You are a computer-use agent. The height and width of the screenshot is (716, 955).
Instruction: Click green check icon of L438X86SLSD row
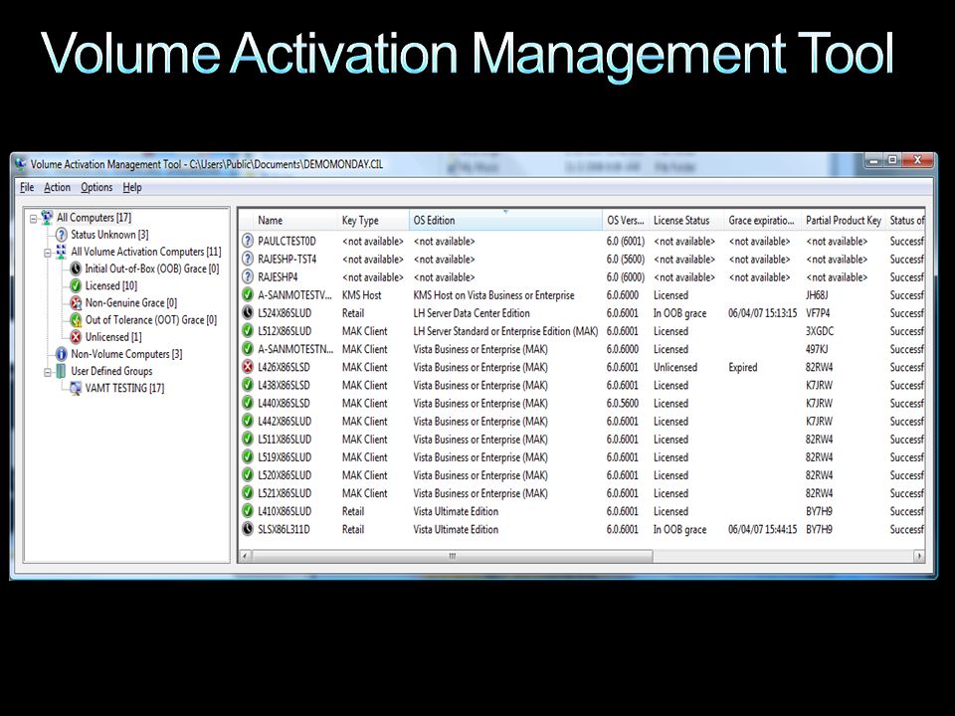click(x=248, y=385)
